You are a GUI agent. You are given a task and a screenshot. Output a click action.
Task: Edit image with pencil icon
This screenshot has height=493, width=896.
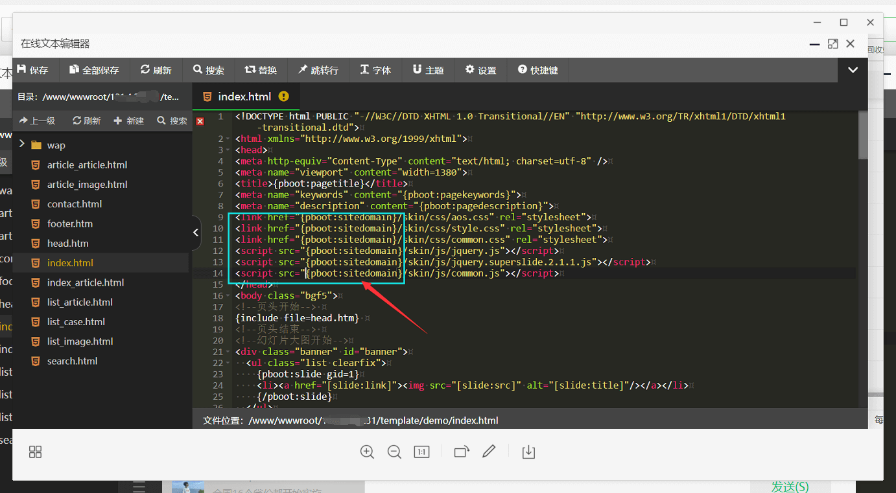click(489, 452)
